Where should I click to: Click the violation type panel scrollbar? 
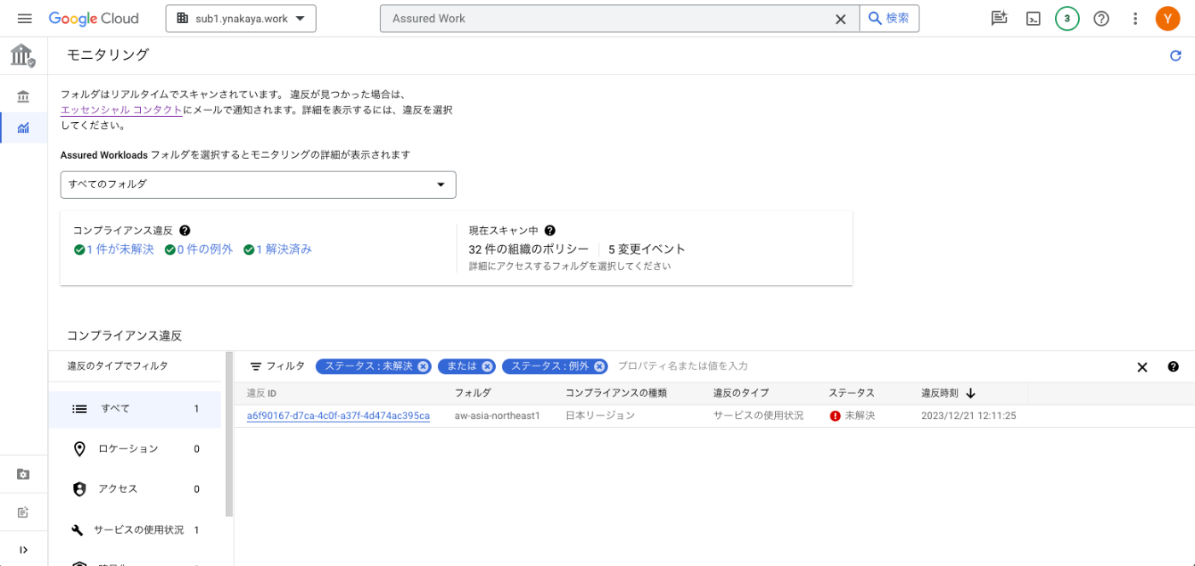click(x=229, y=434)
